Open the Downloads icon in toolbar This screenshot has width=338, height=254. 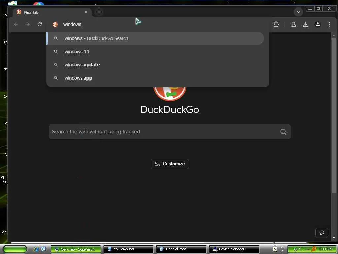click(x=305, y=24)
